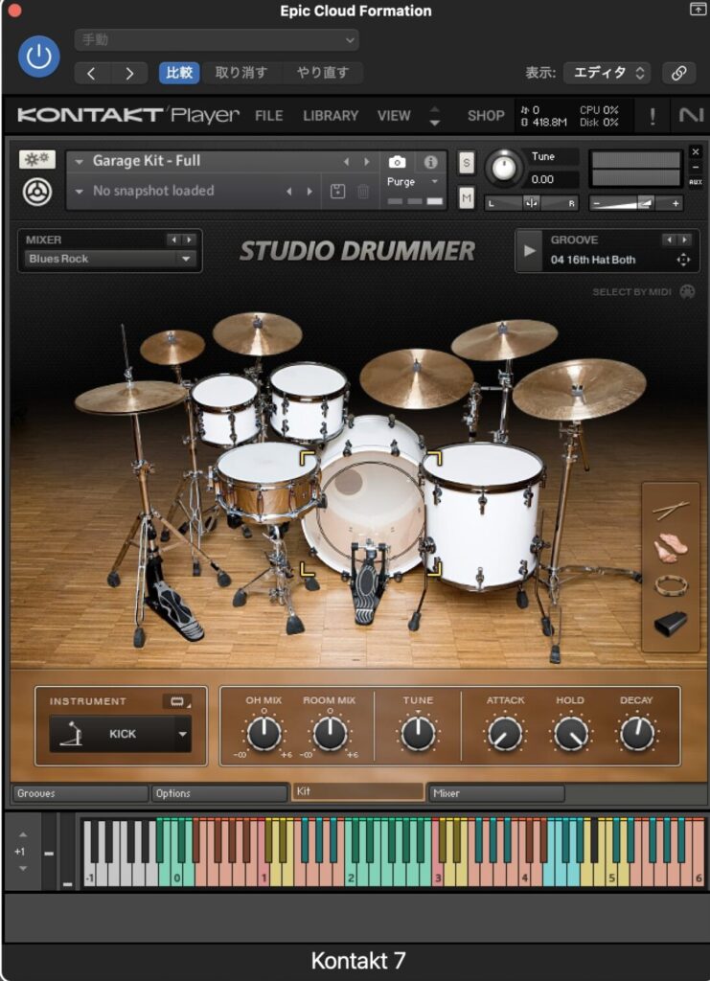Open the KICK instrument dropdown
This screenshot has height=981, width=710.
click(120, 733)
